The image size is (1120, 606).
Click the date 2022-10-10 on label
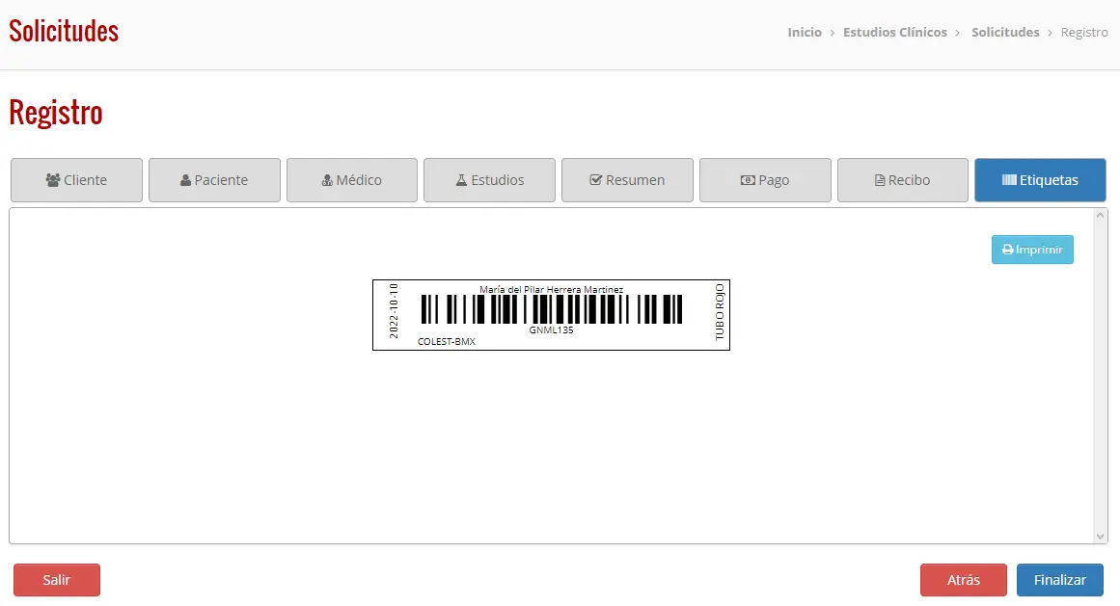click(x=394, y=311)
